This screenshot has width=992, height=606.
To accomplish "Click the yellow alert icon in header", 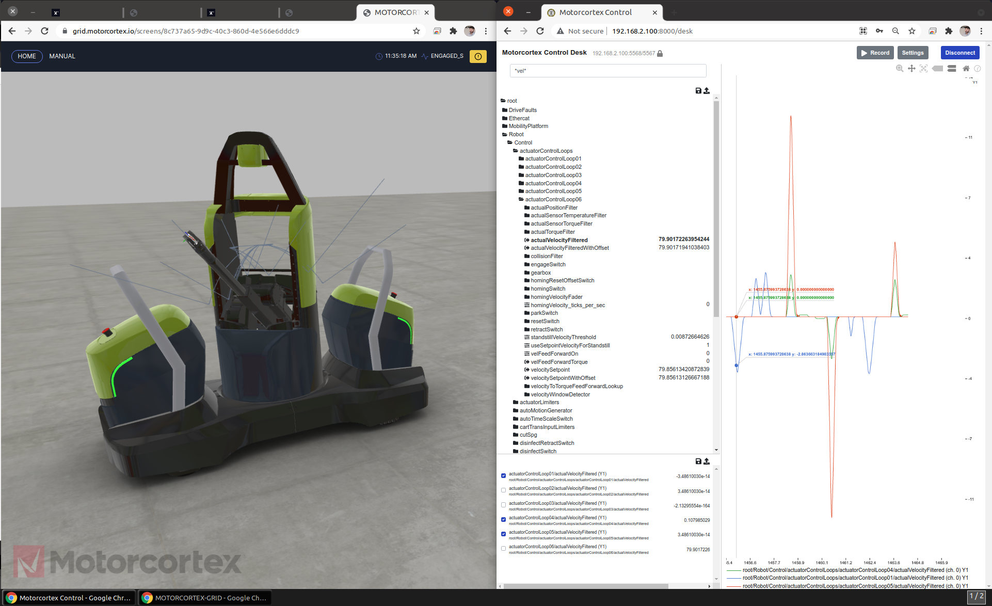I will coord(478,56).
